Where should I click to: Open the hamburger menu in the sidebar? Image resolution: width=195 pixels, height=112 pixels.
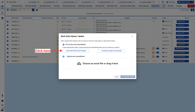coord(2,2)
